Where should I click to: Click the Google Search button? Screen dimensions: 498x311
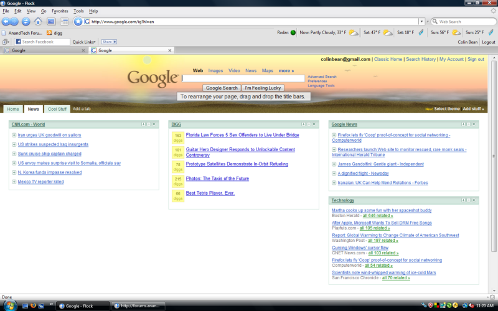[x=222, y=88]
